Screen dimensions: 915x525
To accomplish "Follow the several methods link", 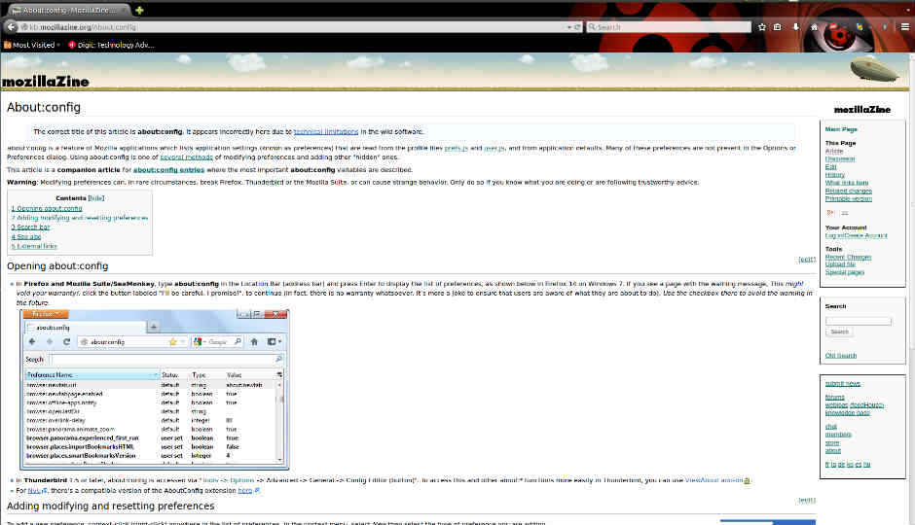I will click(186, 157).
